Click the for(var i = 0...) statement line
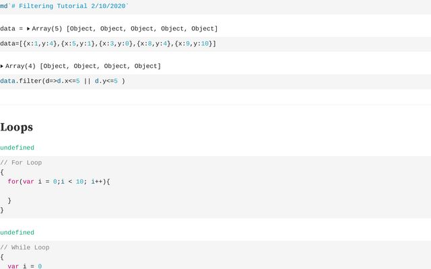Screen dimensions: 431x269 pos(58,182)
